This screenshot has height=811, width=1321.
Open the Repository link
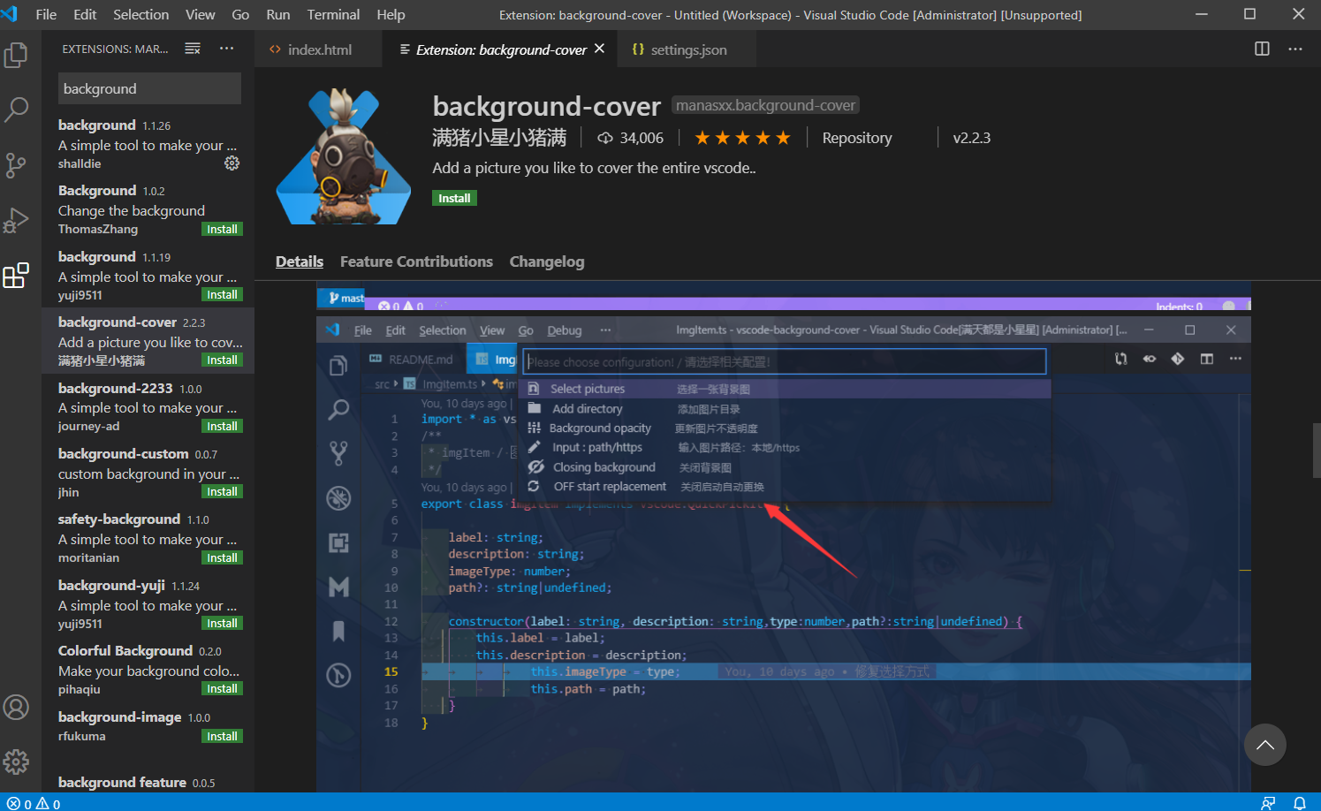pyautogui.click(x=857, y=138)
